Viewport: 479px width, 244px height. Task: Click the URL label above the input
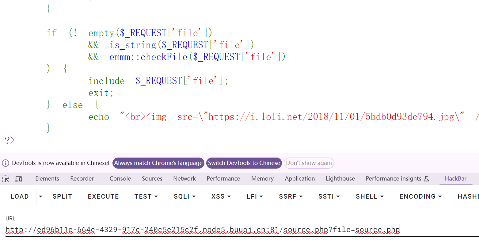[x=10, y=219]
